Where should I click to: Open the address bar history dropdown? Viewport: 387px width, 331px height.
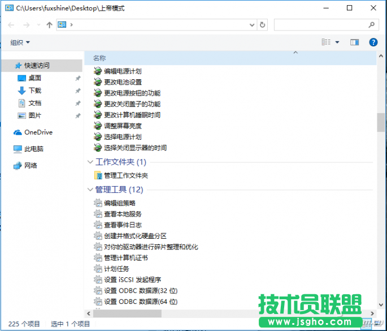point(252,25)
